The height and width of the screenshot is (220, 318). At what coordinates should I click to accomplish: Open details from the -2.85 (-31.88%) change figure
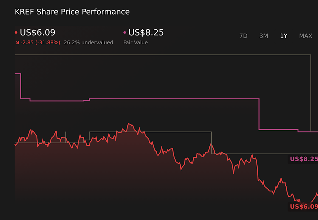pyautogui.click(x=40, y=42)
